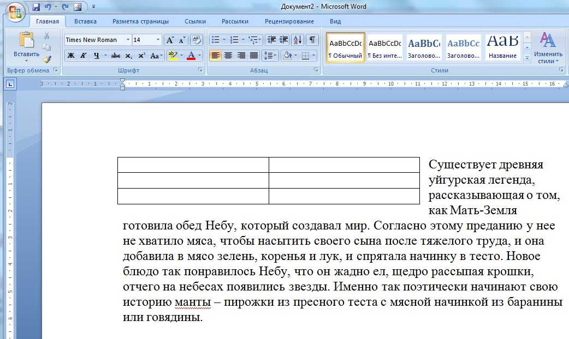Image resolution: width=569 pixels, height=339 pixels.
Task: Apply the Без интервала style
Action: click(384, 48)
